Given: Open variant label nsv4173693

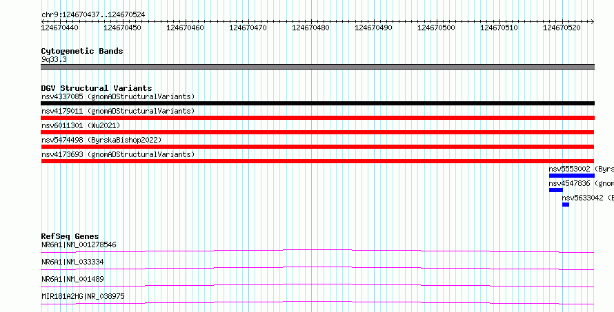Looking at the screenshot, I should (118, 154).
